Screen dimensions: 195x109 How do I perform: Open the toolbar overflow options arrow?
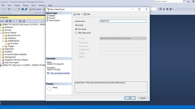[175, 10]
